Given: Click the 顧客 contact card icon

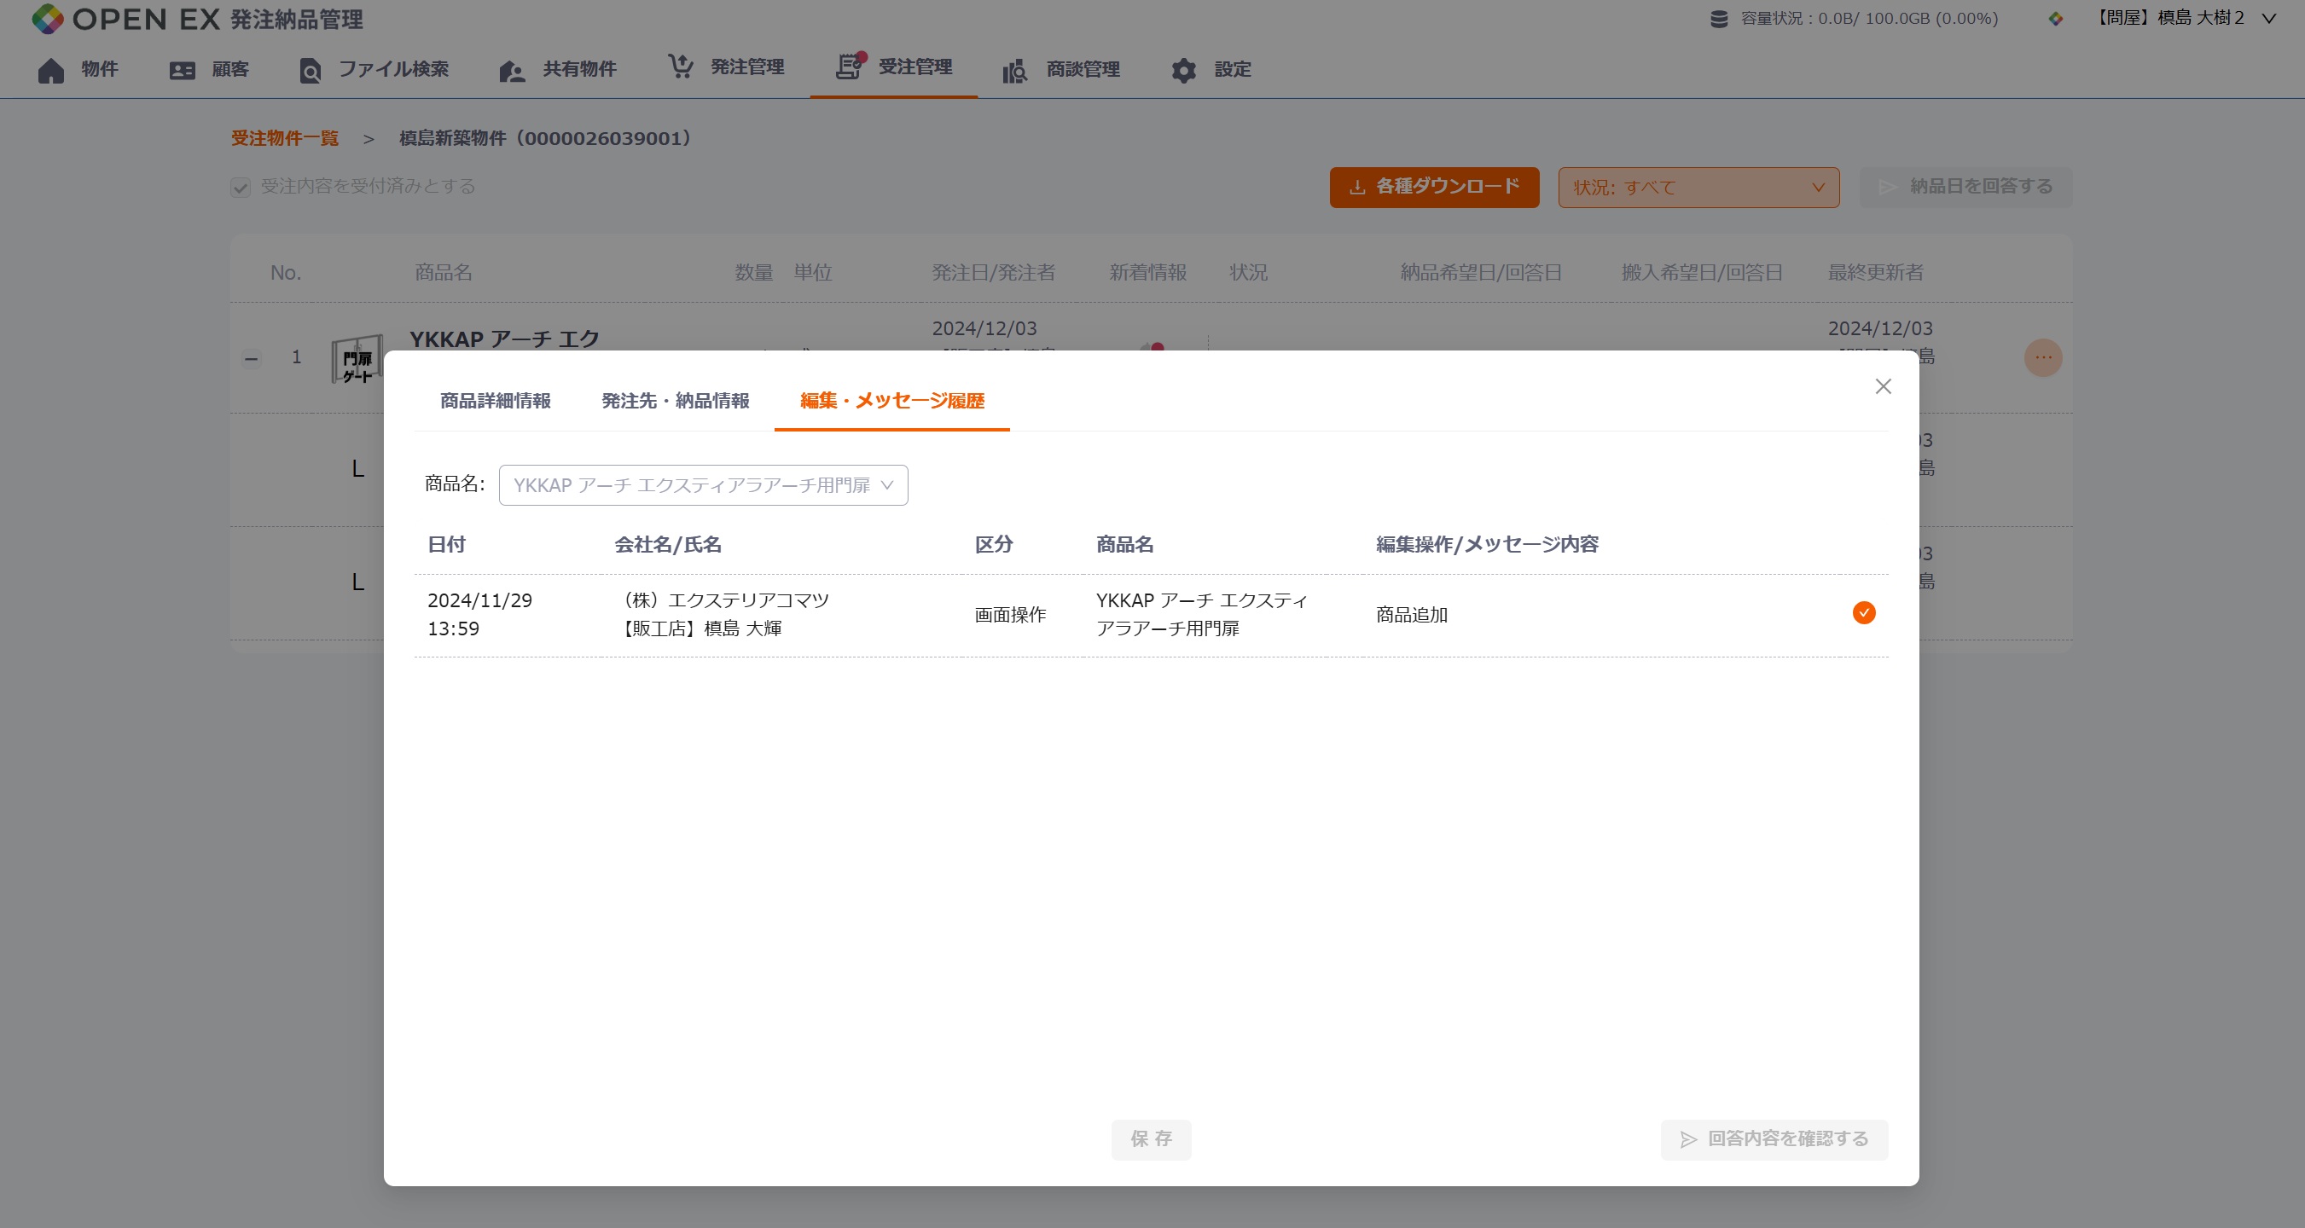Looking at the screenshot, I should tap(183, 70).
